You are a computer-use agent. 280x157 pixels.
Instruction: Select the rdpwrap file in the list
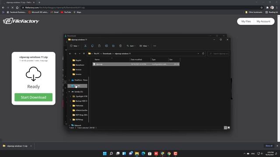(x=136, y=64)
